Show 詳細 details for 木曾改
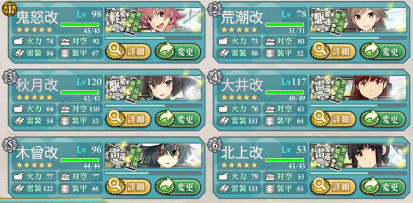Screen dimensions: 413x203 pos(128,187)
